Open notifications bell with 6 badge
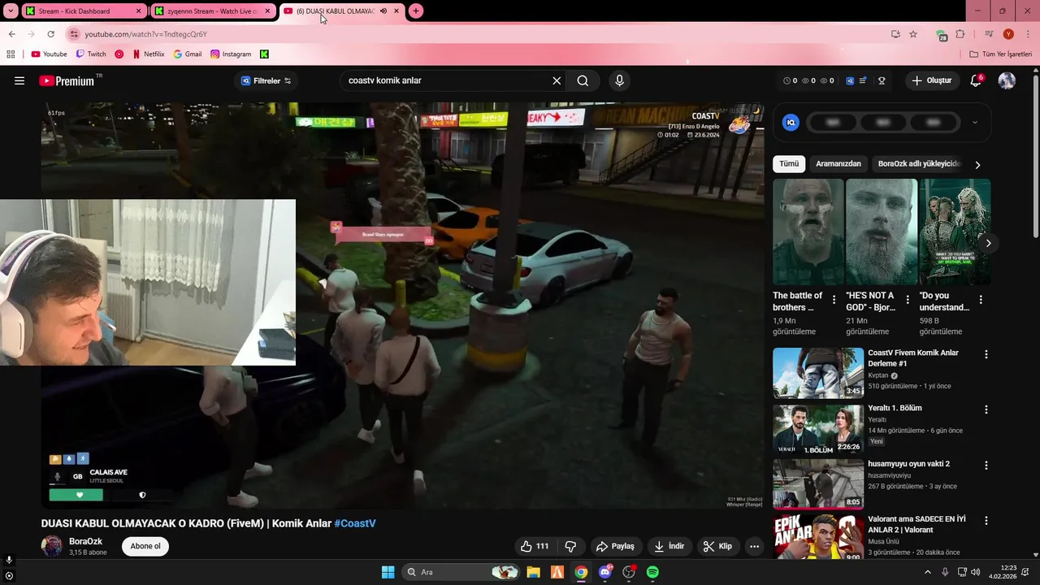Image resolution: width=1040 pixels, height=585 pixels. [x=976, y=80]
